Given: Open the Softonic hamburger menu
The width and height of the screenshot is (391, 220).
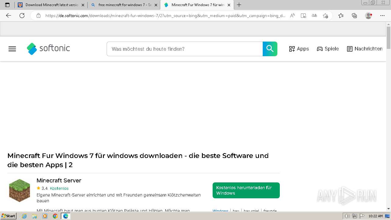Looking at the screenshot, I should (12, 49).
